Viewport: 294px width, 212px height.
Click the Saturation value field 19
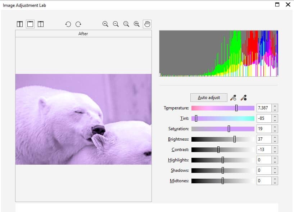click(264, 129)
